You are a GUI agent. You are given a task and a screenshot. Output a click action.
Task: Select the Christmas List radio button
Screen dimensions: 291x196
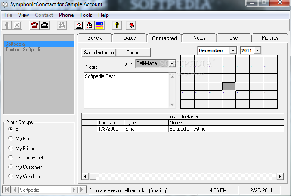coord(11,157)
